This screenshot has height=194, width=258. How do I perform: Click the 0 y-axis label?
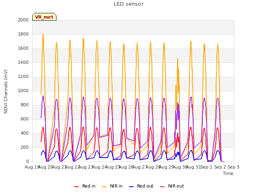tap(27, 162)
